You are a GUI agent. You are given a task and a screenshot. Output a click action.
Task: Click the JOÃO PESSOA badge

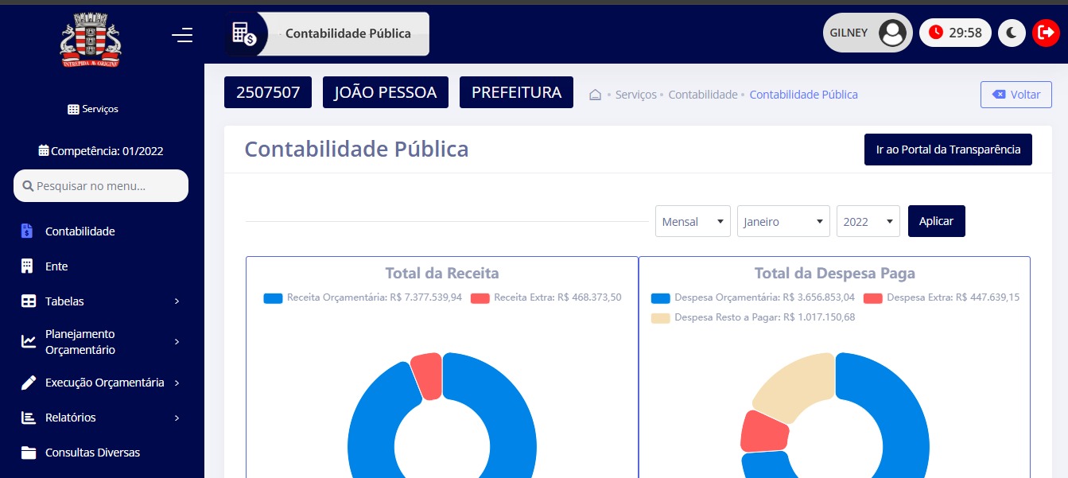(386, 92)
